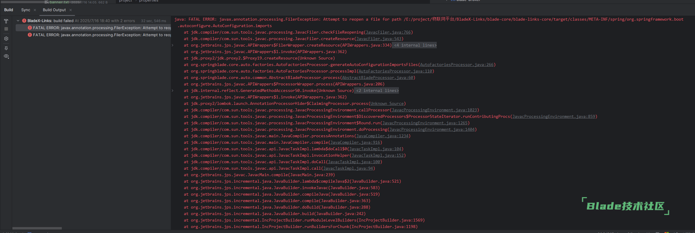695x233 pixels.
Task: Expand the 4 internal lines fold
Action: coord(415,45)
